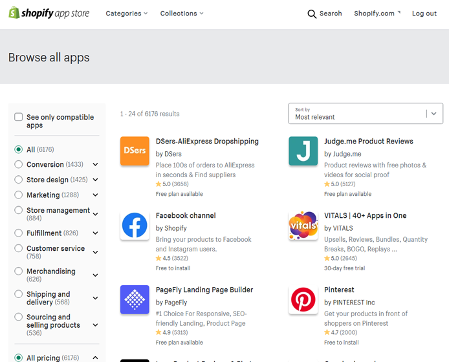Click "by Judge.me" developer text
The image size is (449, 362).
[342, 154]
